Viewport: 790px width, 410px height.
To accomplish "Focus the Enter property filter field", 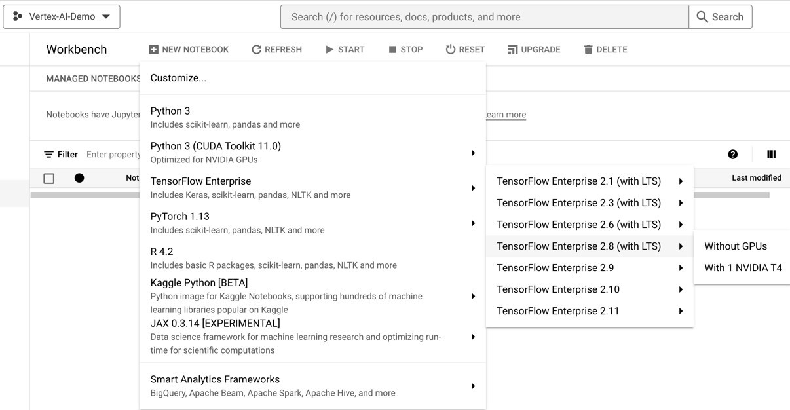I will coord(113,155).
